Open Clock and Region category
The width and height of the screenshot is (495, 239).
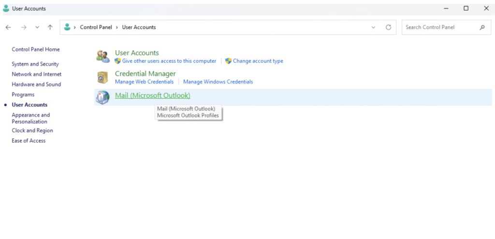click(32, 130)
